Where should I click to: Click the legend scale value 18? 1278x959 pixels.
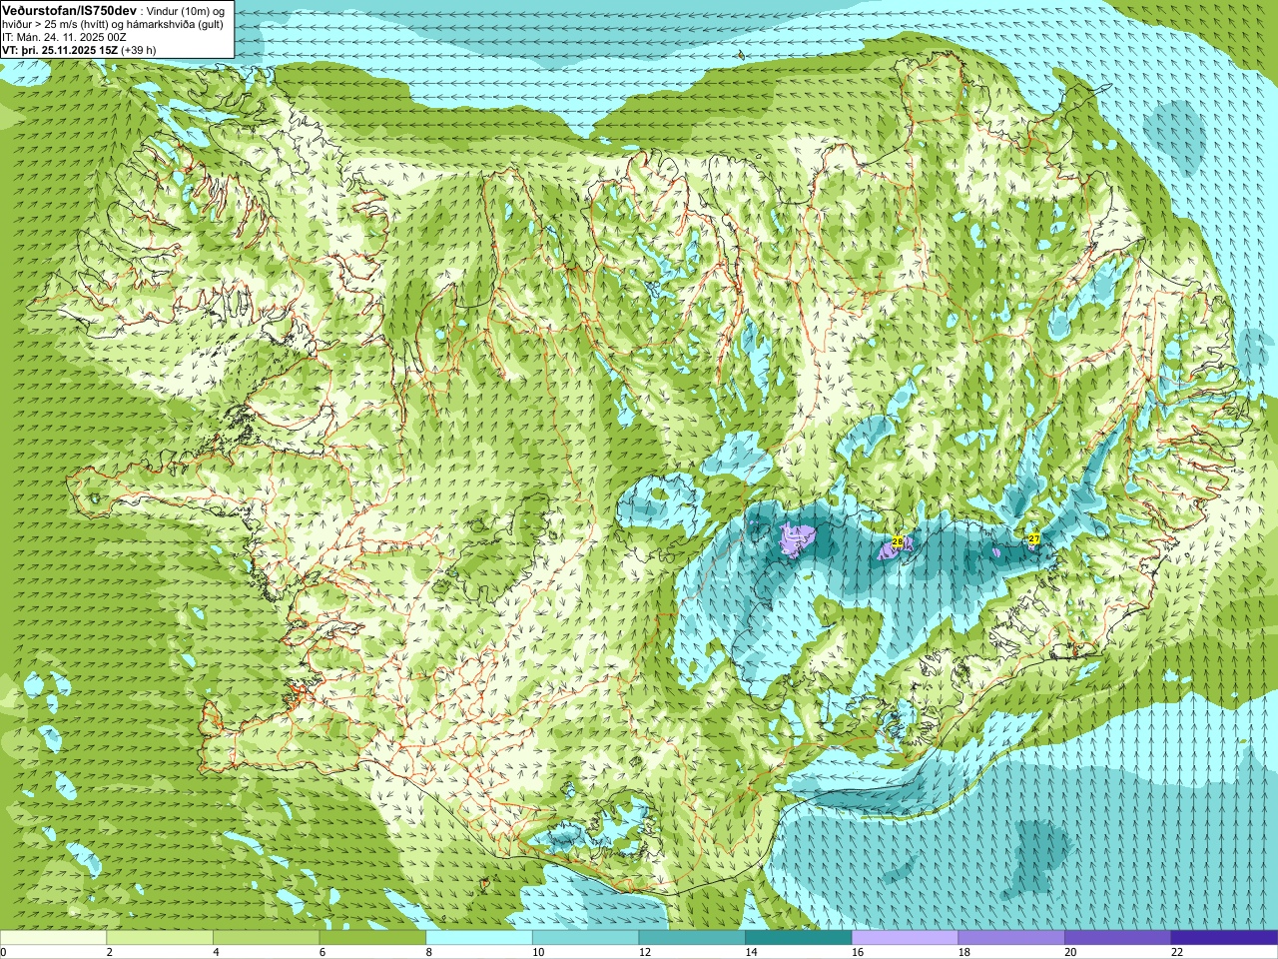point(964,952)
